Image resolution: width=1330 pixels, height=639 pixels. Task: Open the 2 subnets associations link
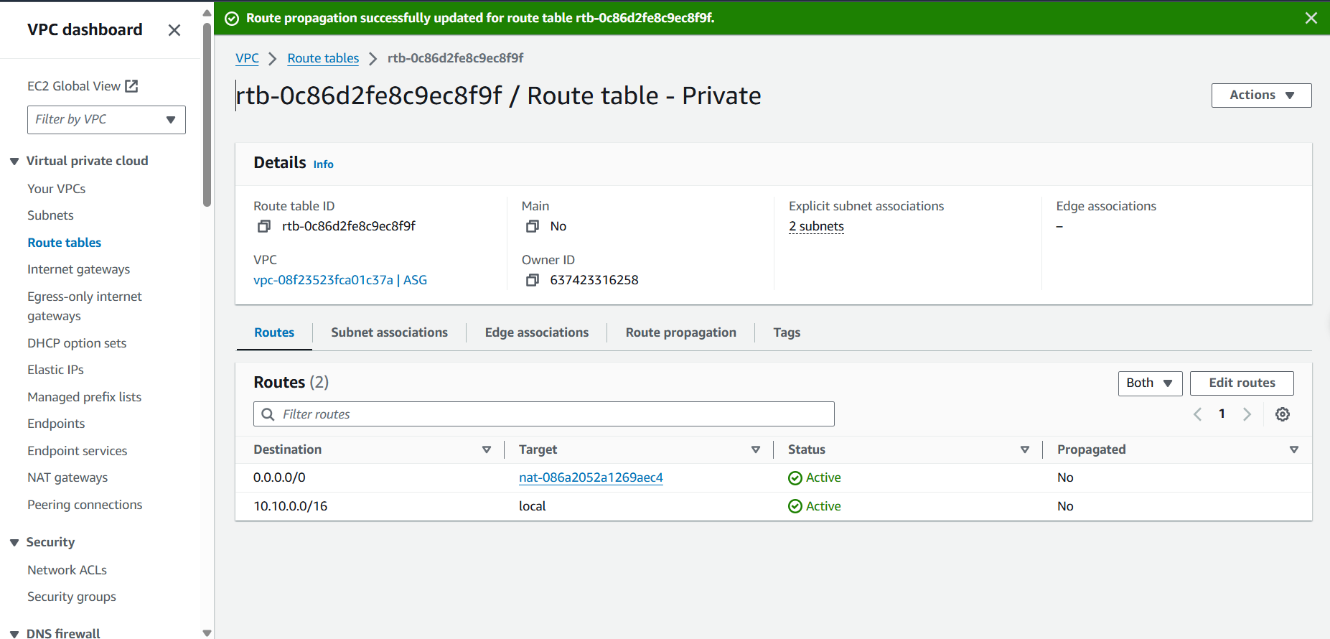(x=816, y=226)
